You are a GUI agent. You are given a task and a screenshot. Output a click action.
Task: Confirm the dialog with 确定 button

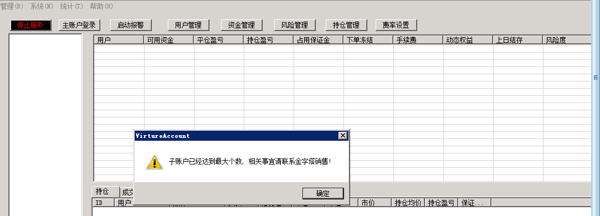point(323,193)
